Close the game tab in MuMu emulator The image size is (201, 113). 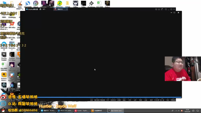67,9
